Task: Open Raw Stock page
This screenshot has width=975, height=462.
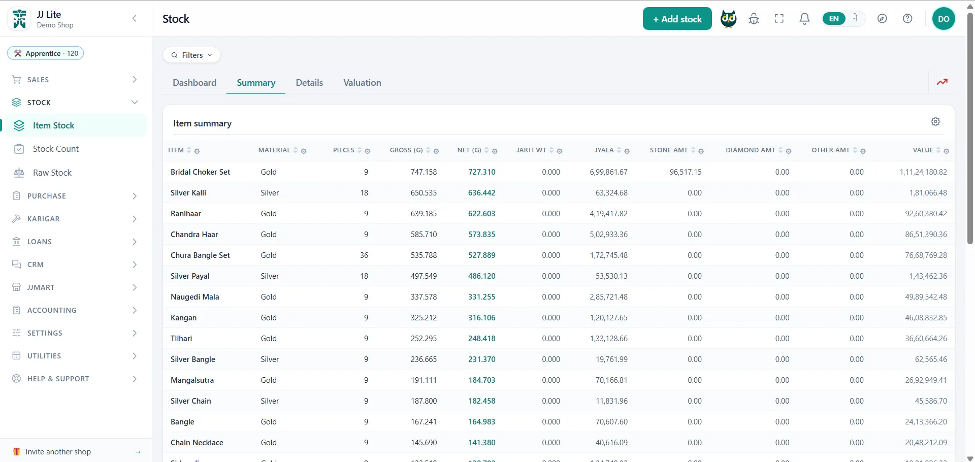Action: click(75, 173)
